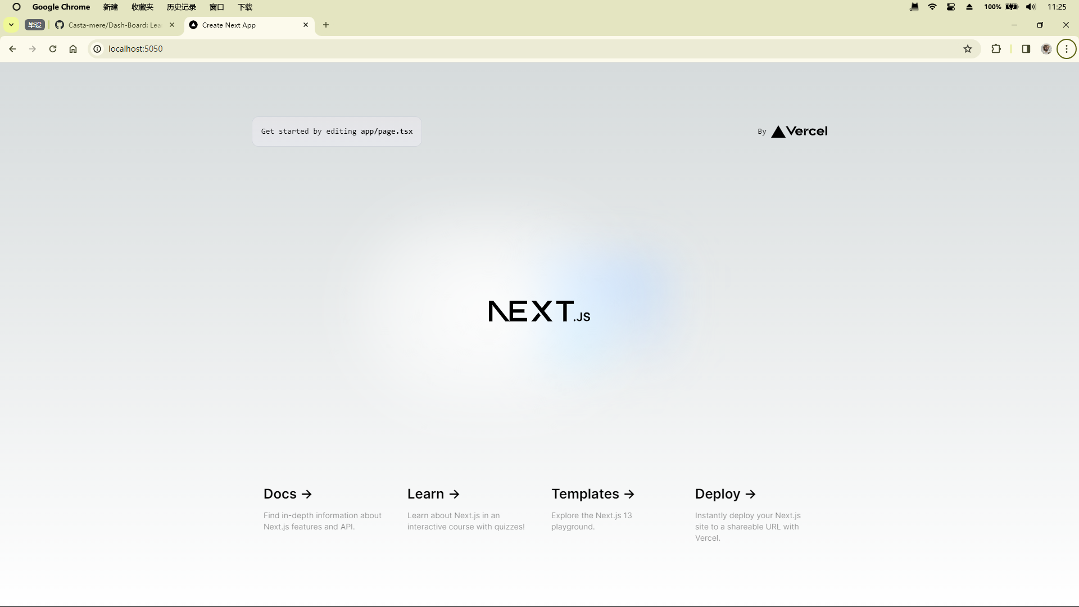Click 'Find in-depth information about' description
1079x607 pixels.
323,515
